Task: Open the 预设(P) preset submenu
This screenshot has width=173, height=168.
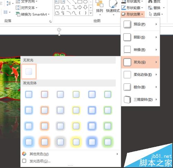Action: (x=140, y=24)
